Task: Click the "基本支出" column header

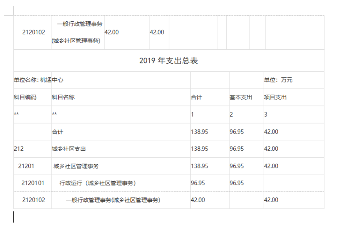Action: coord(241,97)
